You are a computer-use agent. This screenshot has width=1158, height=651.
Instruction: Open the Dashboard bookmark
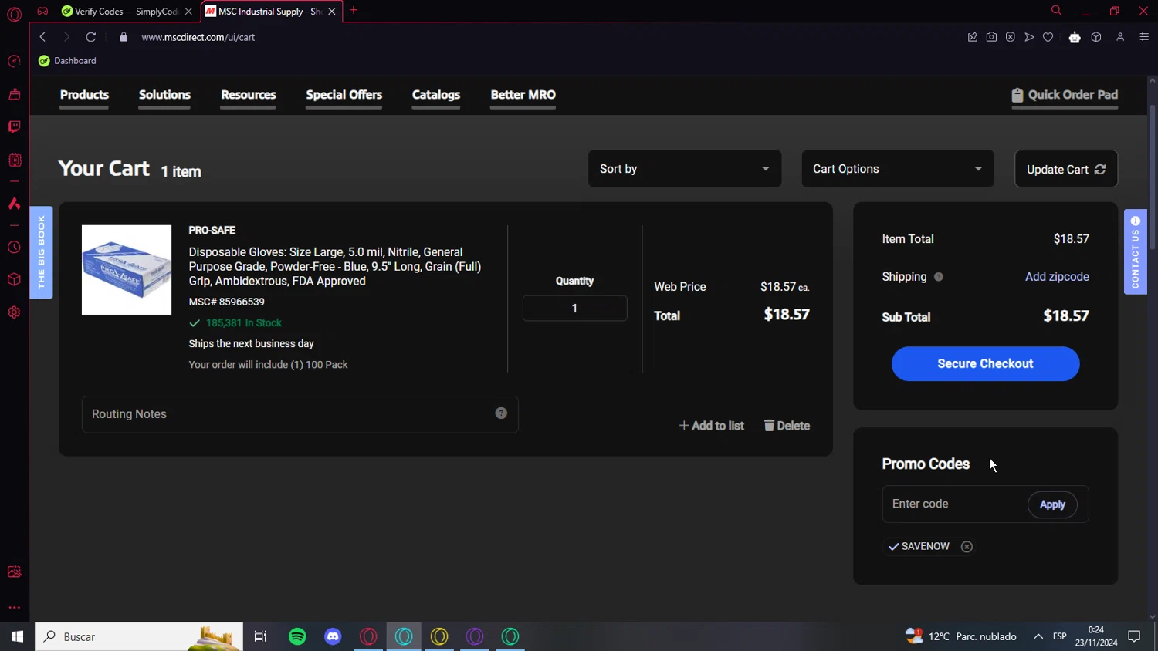click(67, 61)
